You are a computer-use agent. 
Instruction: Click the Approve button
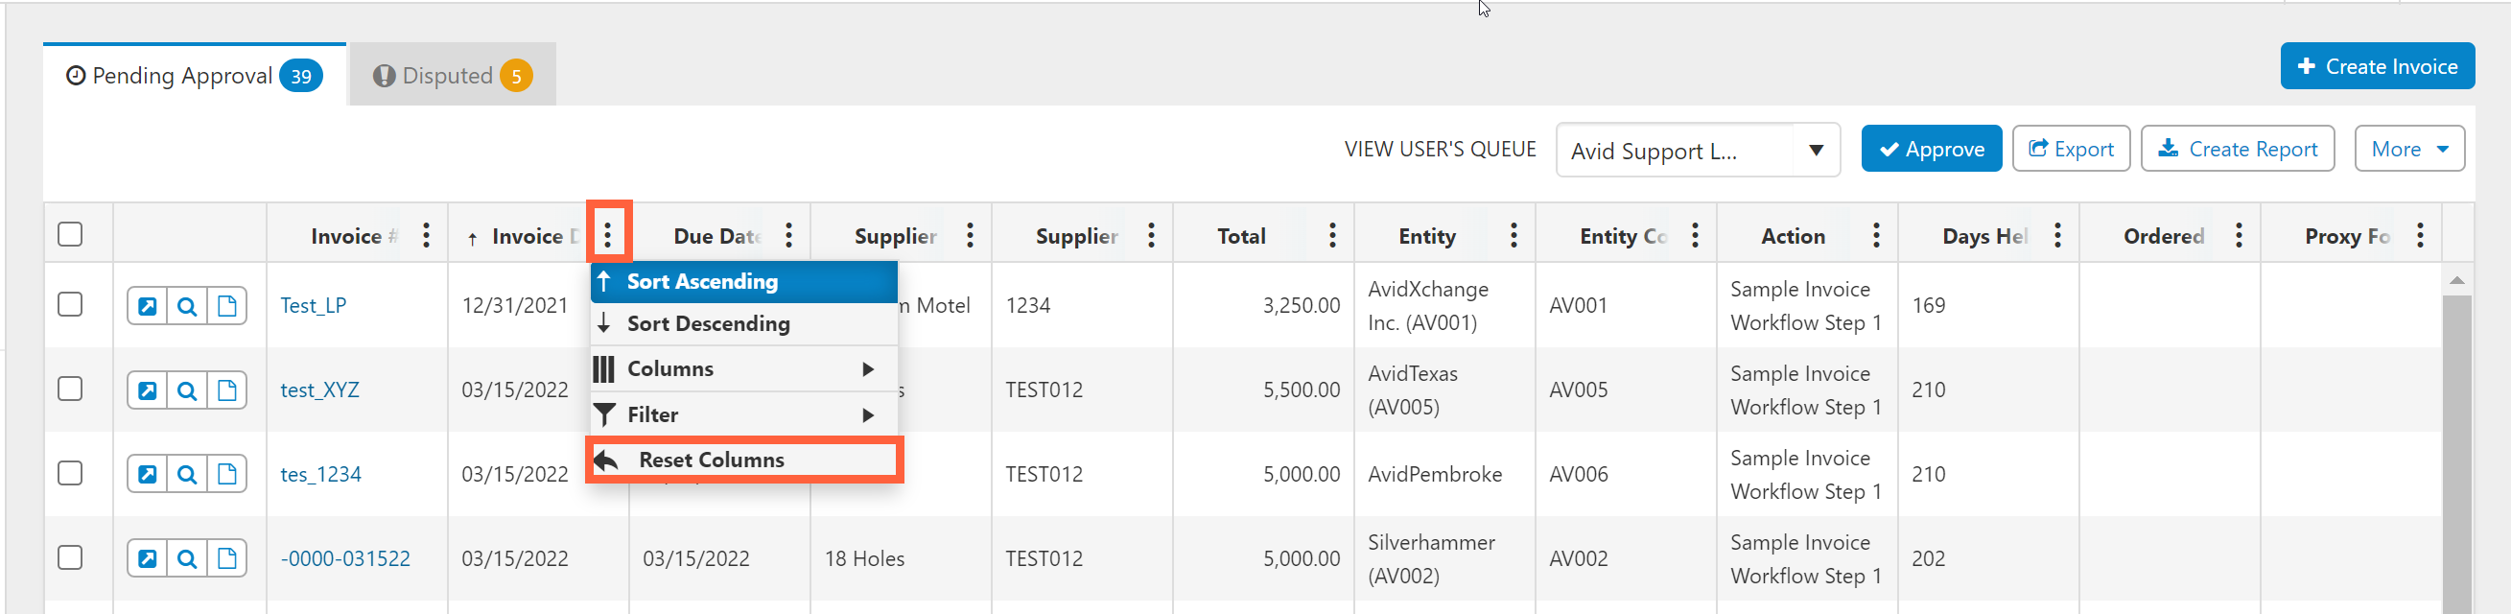pyautogui.click(x=1931, y=149)
